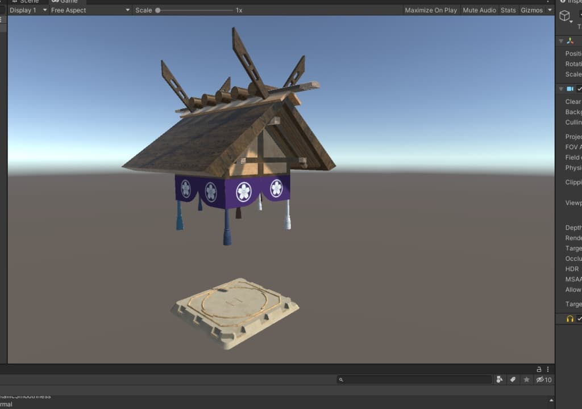Uncheck the Camera component enabled checkbox
582x409 pixels.
coord(580,89)
